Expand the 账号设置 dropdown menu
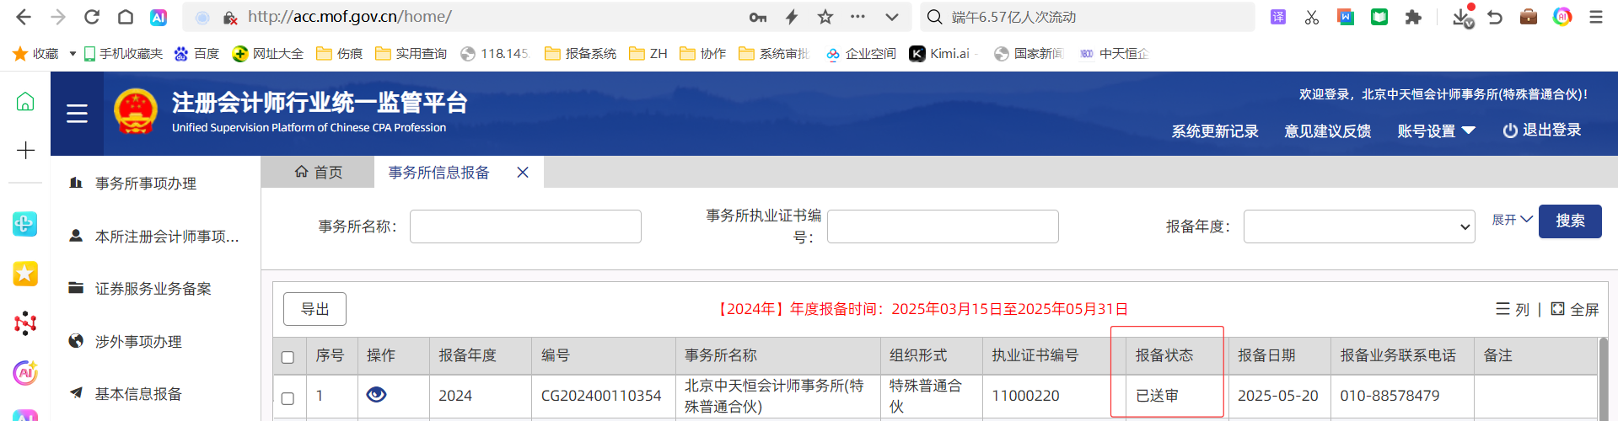This screenshot has height=421, width=1618. pyautogui.click(x=1436, y=131)
